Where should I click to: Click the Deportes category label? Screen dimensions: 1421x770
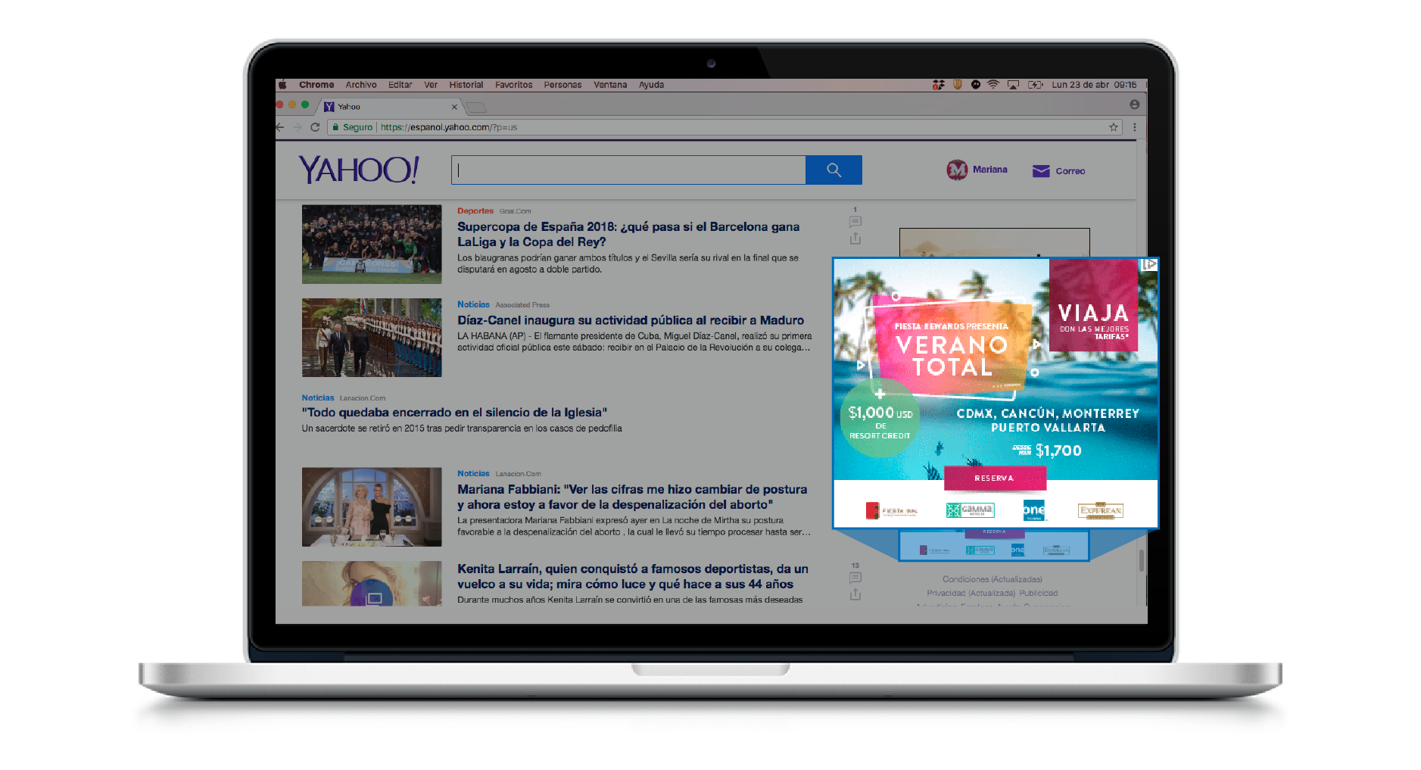click(x=475, y=211)
